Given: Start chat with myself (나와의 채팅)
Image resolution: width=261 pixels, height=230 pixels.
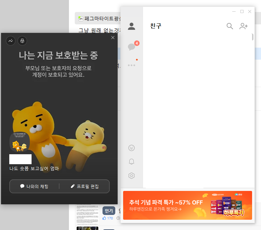Looking at the screenshot, I should pyautogui.click(x=34, y=186).
